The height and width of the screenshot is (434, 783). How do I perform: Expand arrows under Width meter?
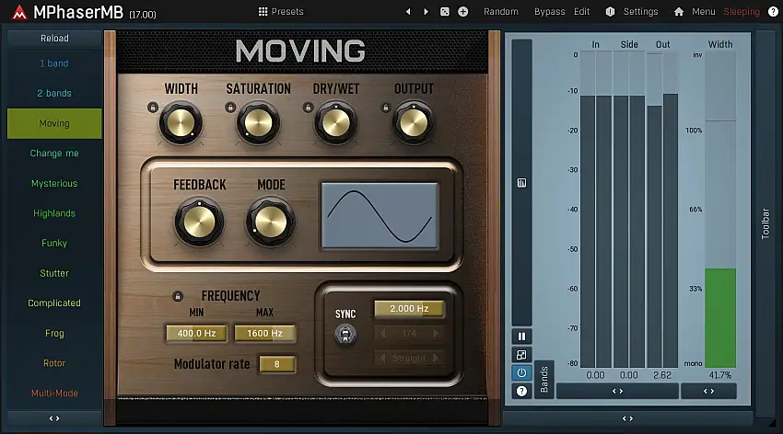point(708,391)
